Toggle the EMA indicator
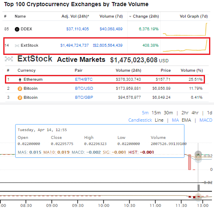Image resolution: width=214 pixels, height=211 pixels. [x=186, y=120]
